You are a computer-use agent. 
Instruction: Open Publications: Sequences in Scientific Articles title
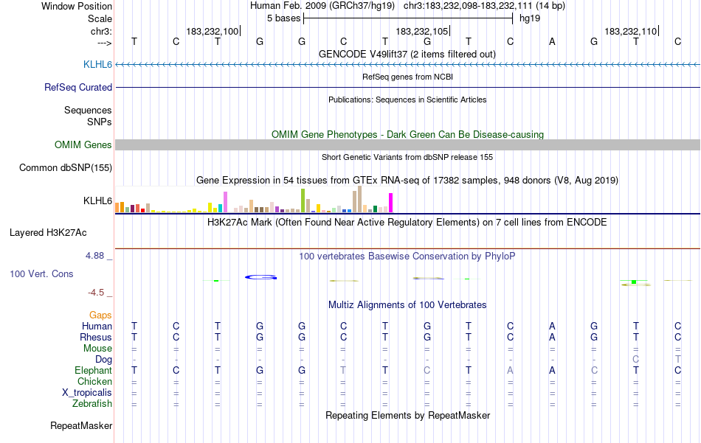[x=407, y=100]
